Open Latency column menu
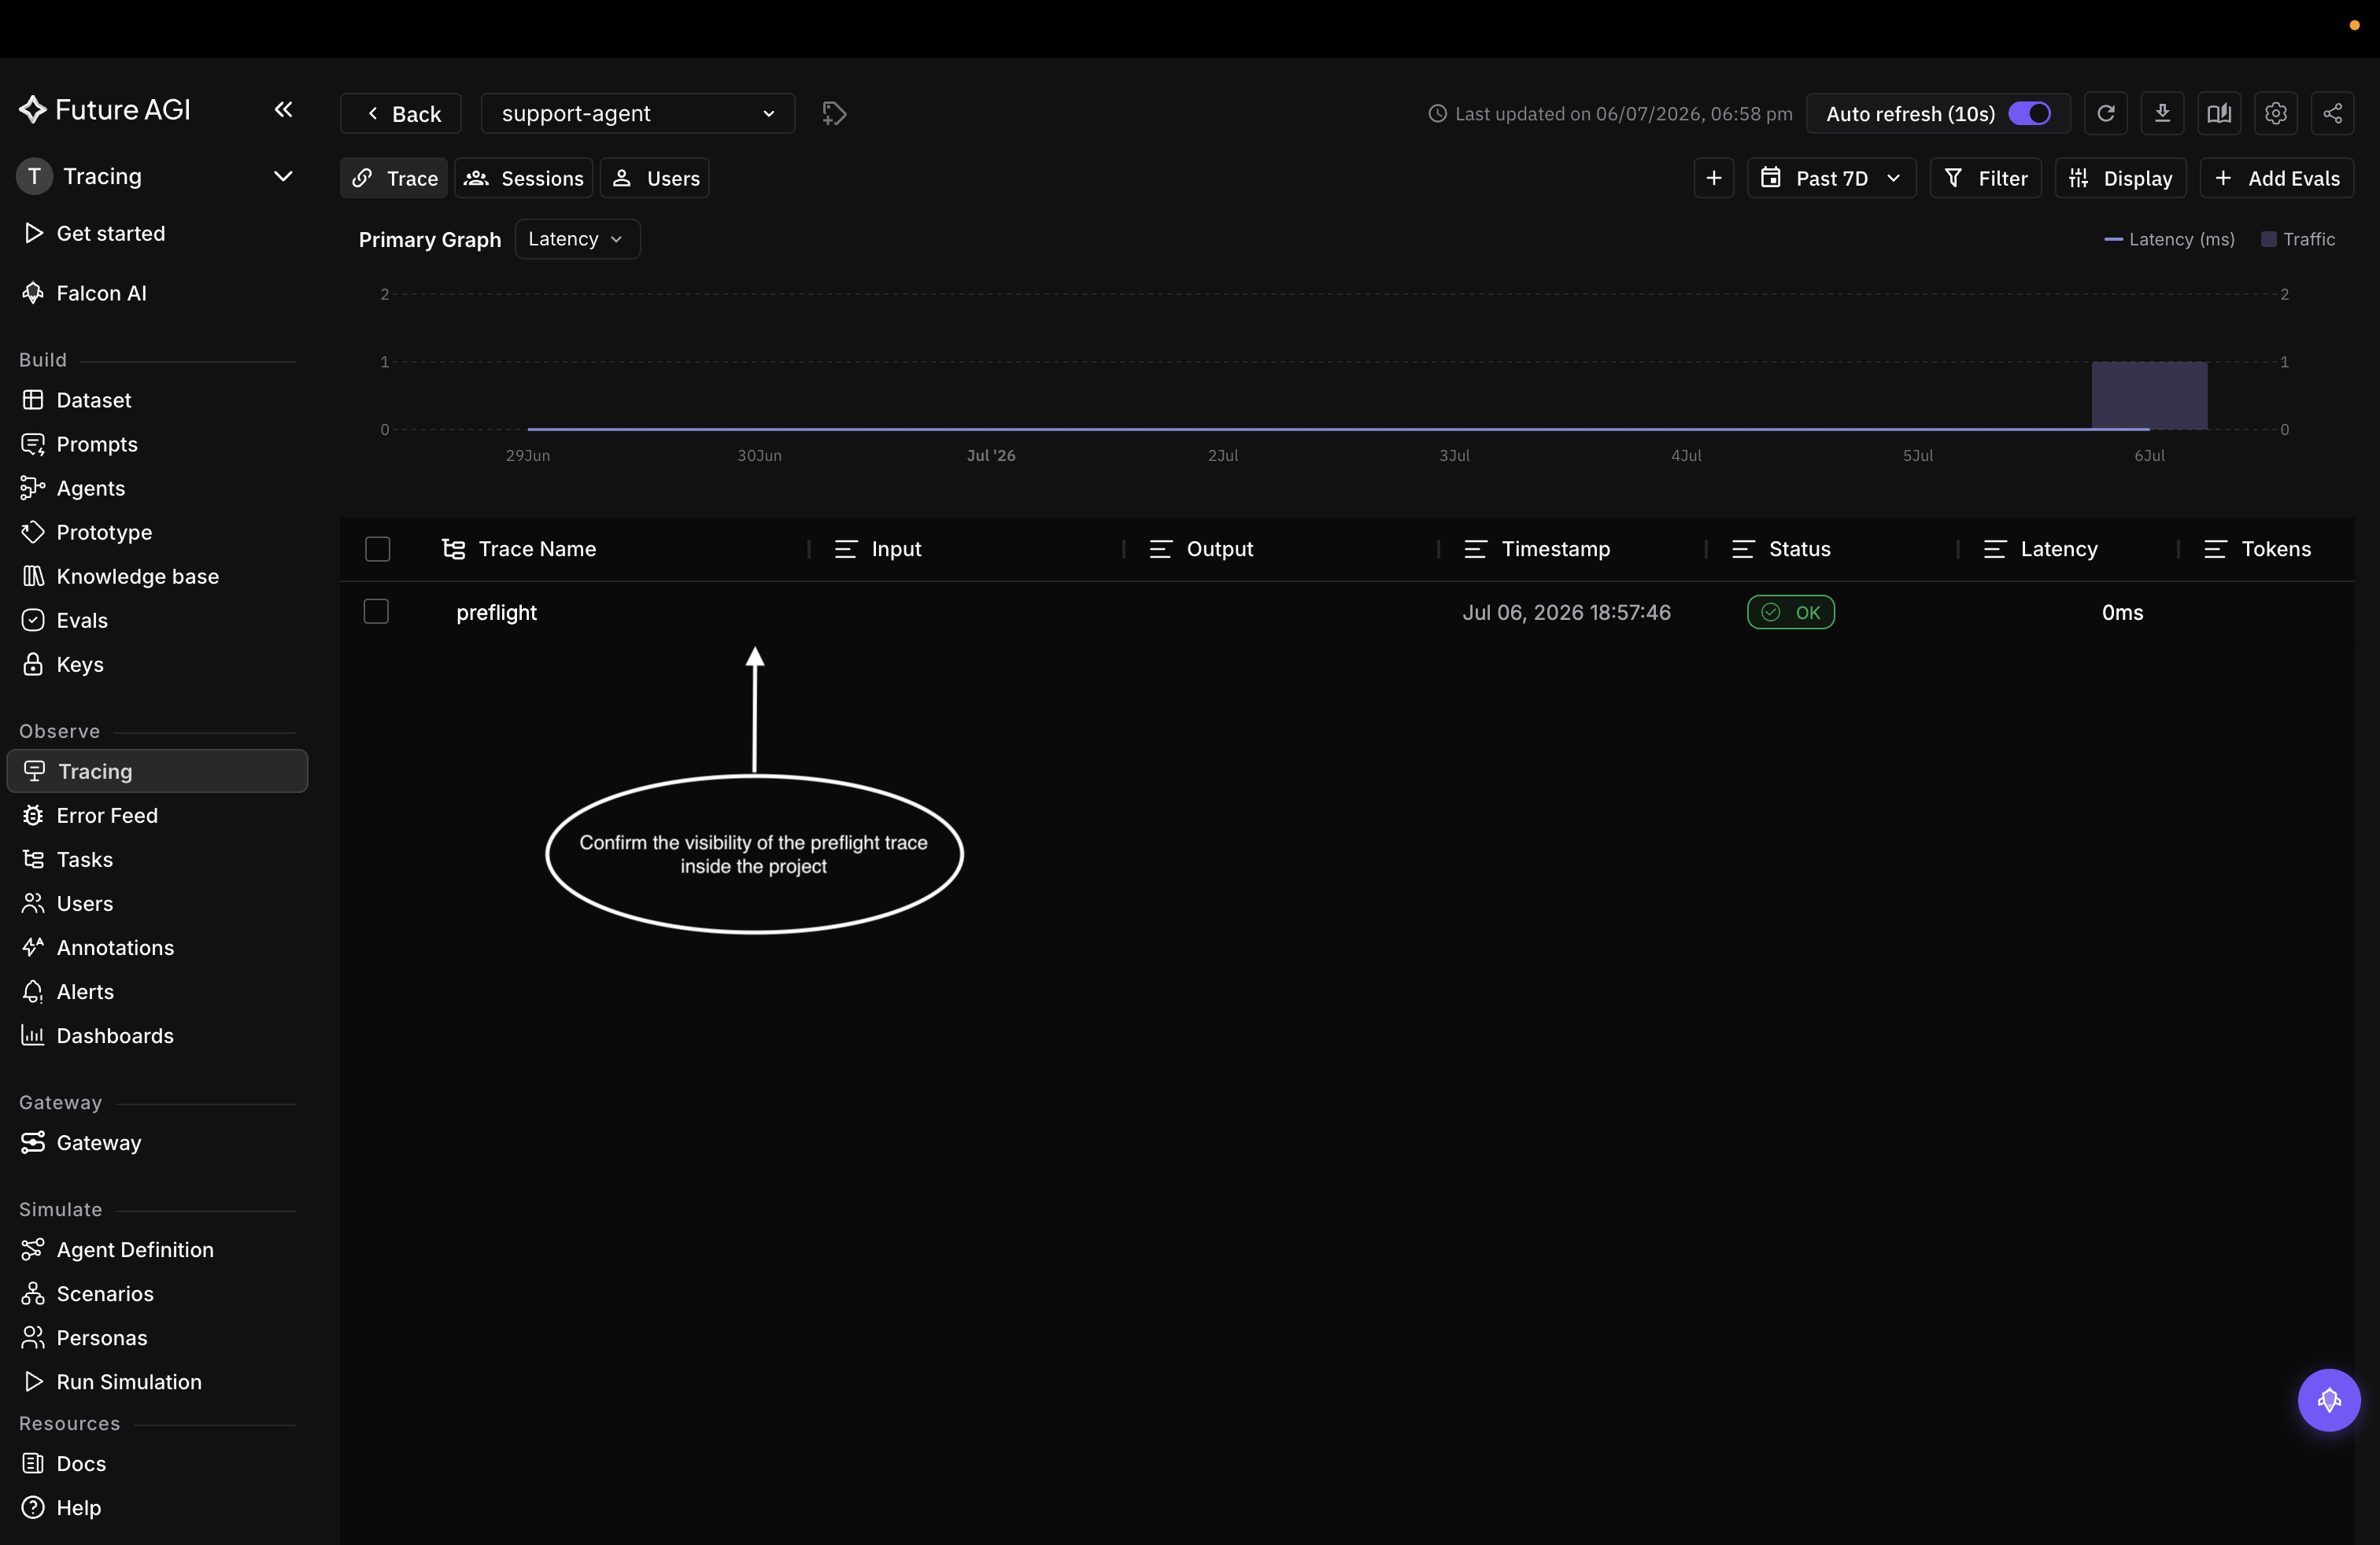Image resolution: width=2380 pixels, height=1545 pixels. tap(1994, 548)
